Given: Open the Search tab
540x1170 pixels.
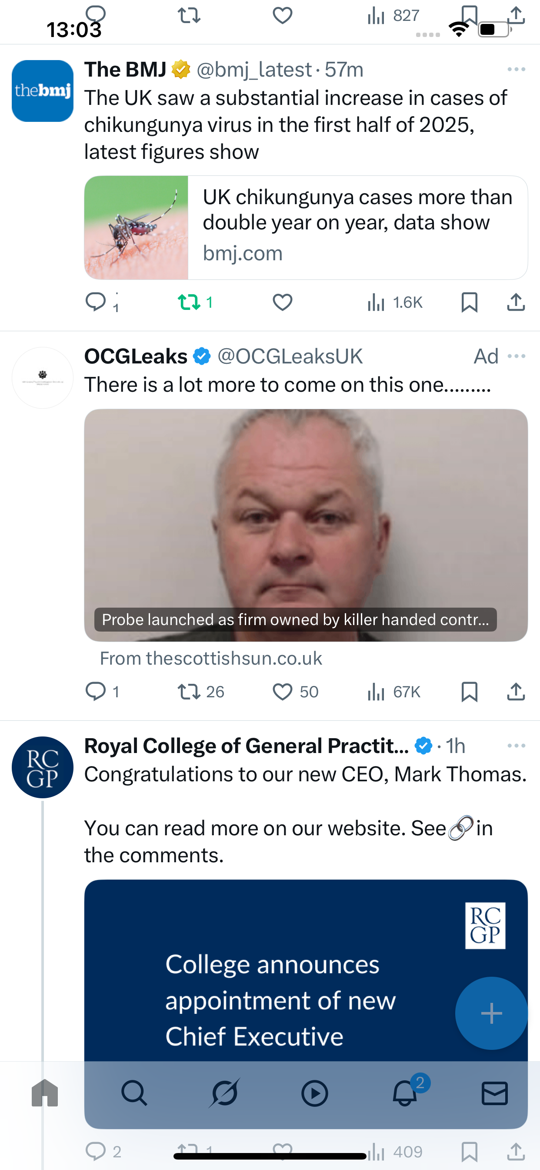Looking at the screenshot, I should (134, 1093).
